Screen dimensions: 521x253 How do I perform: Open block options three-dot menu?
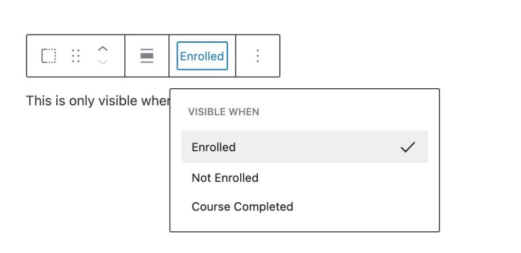258,56
